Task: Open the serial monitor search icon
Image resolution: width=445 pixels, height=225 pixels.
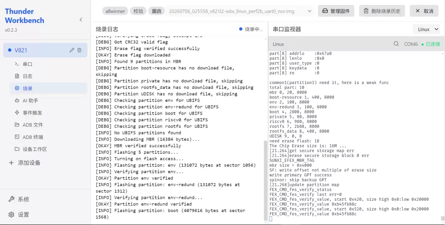Action: tap(396, 44)
